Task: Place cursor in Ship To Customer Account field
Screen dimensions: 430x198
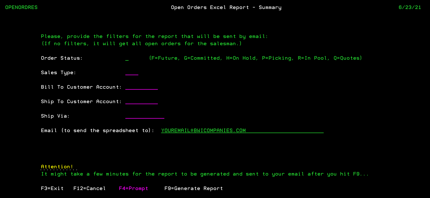Action: point(142,102)
